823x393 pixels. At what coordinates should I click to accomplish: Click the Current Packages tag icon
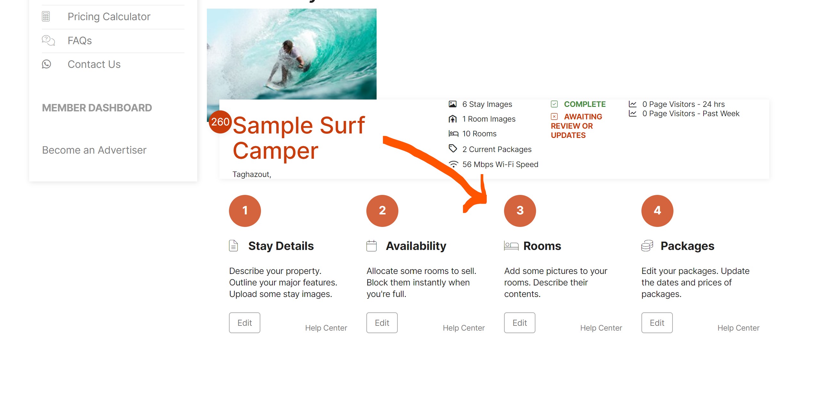tap(453, 148)
